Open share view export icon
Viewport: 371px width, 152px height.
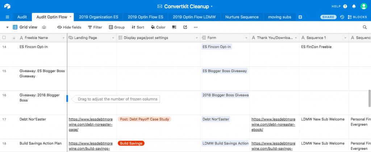coord(185,27)
